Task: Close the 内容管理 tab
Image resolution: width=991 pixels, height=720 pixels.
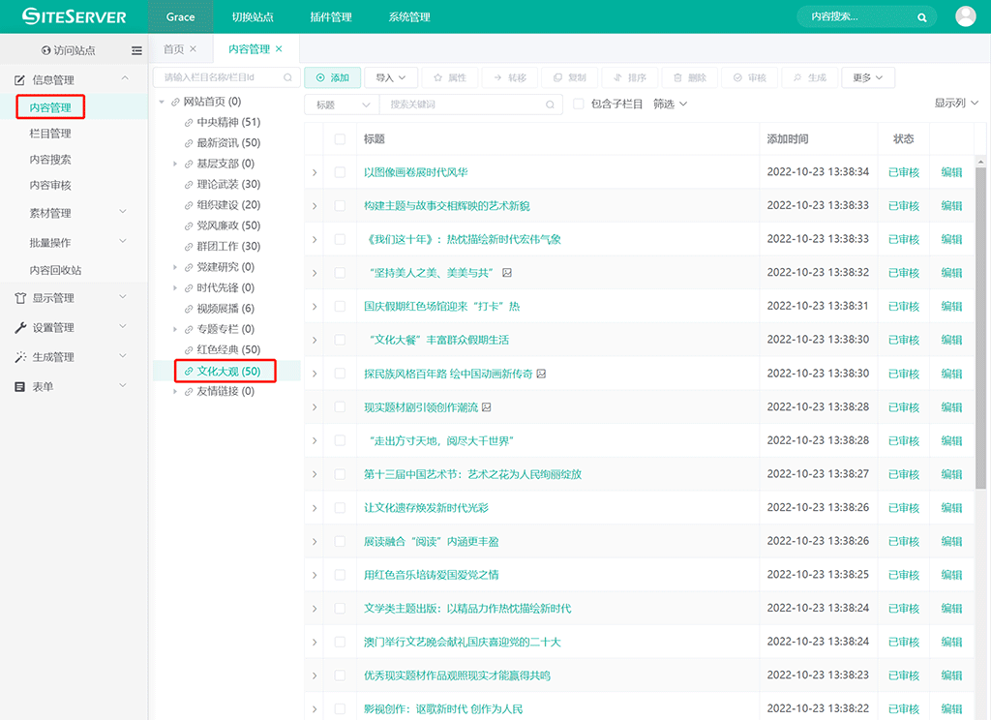Action: pos(280,49)
